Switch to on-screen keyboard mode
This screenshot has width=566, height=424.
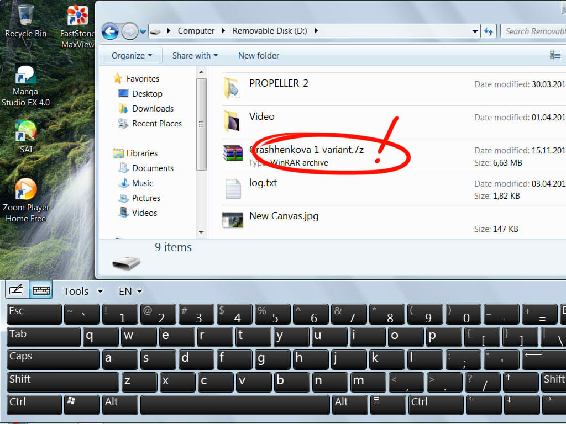click(41, 289)
